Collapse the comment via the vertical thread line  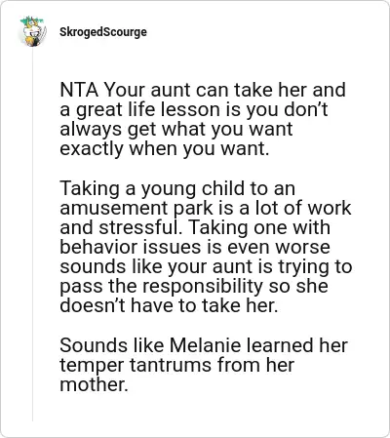32,234
